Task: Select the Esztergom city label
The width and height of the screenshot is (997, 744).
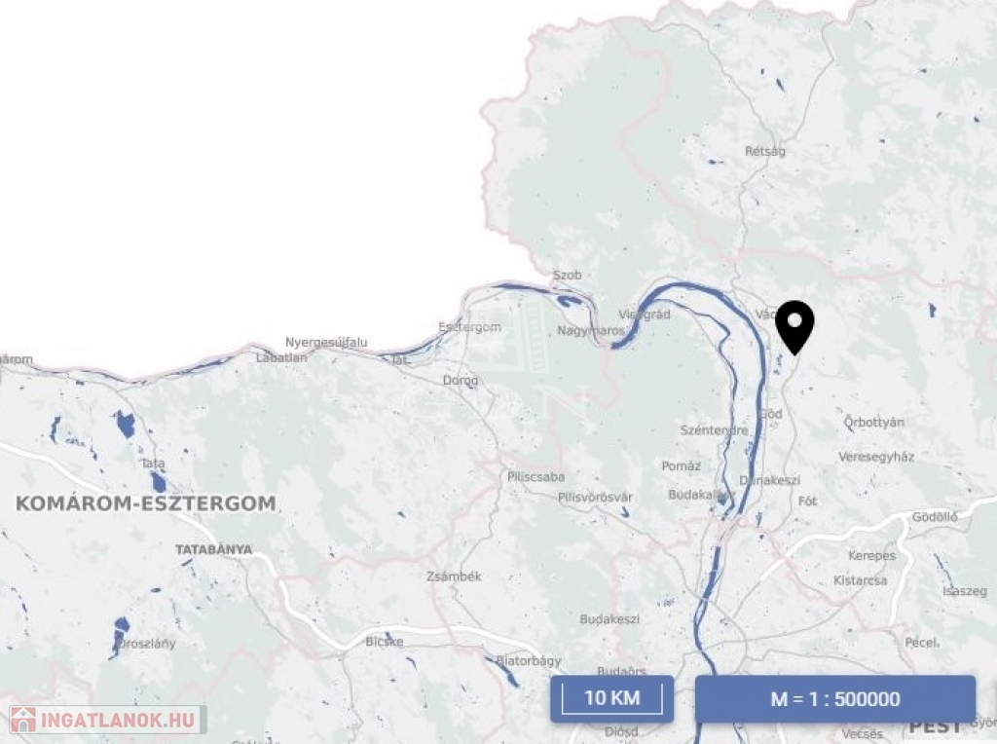Action: 469,327
